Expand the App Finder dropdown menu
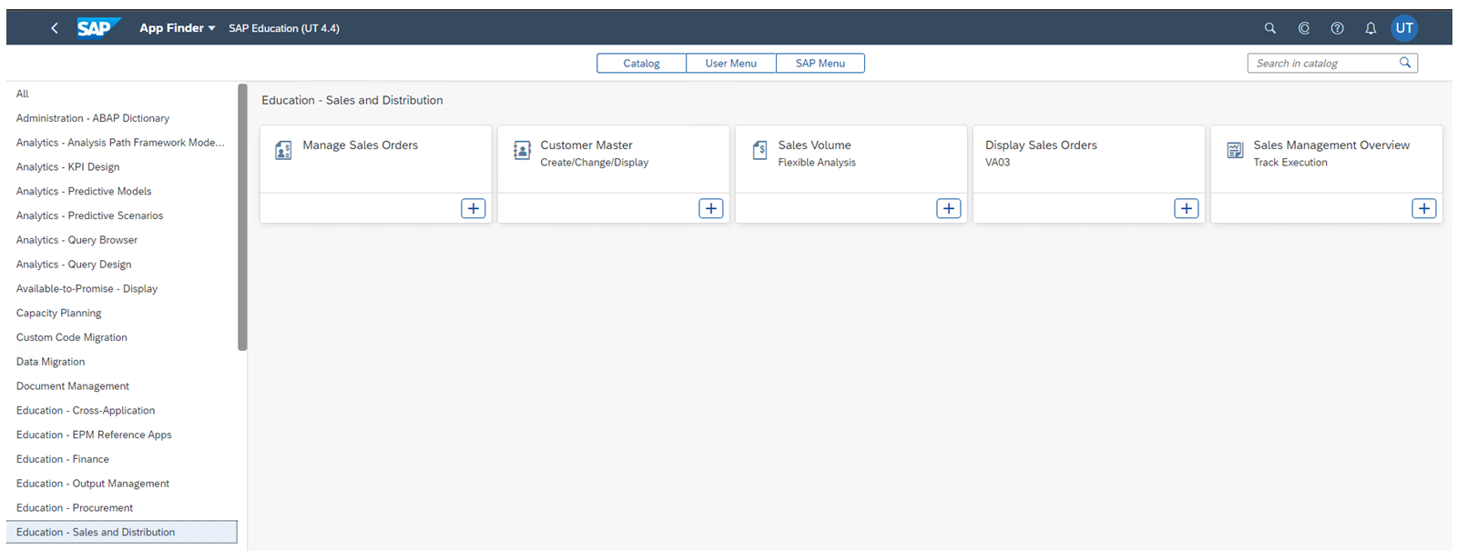This screenshot has width=1457, height=560. pos(178,28)
